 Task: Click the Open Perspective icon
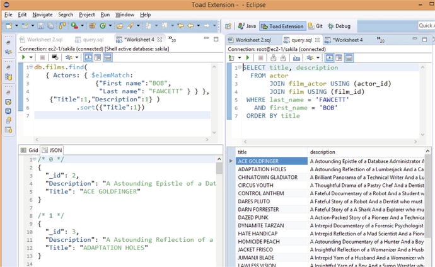tap(229, 26)
